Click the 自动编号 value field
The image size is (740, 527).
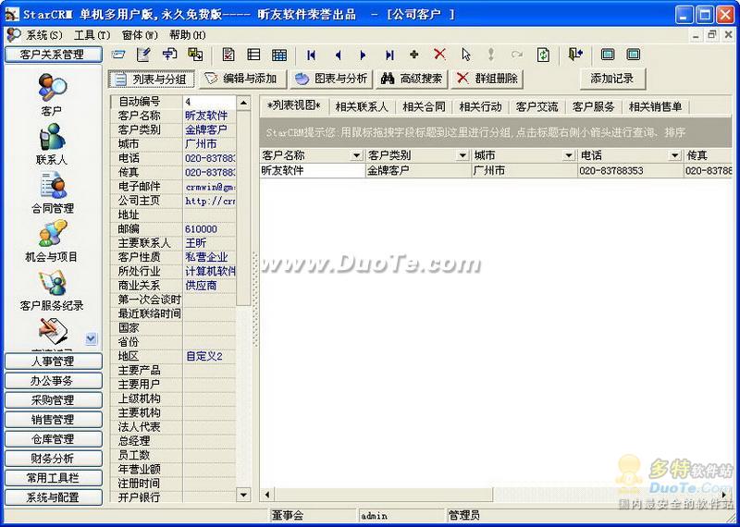[209, 102]
